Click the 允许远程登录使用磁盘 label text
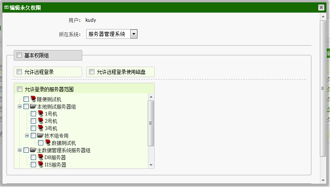330x187 pixels. point(121,72)
